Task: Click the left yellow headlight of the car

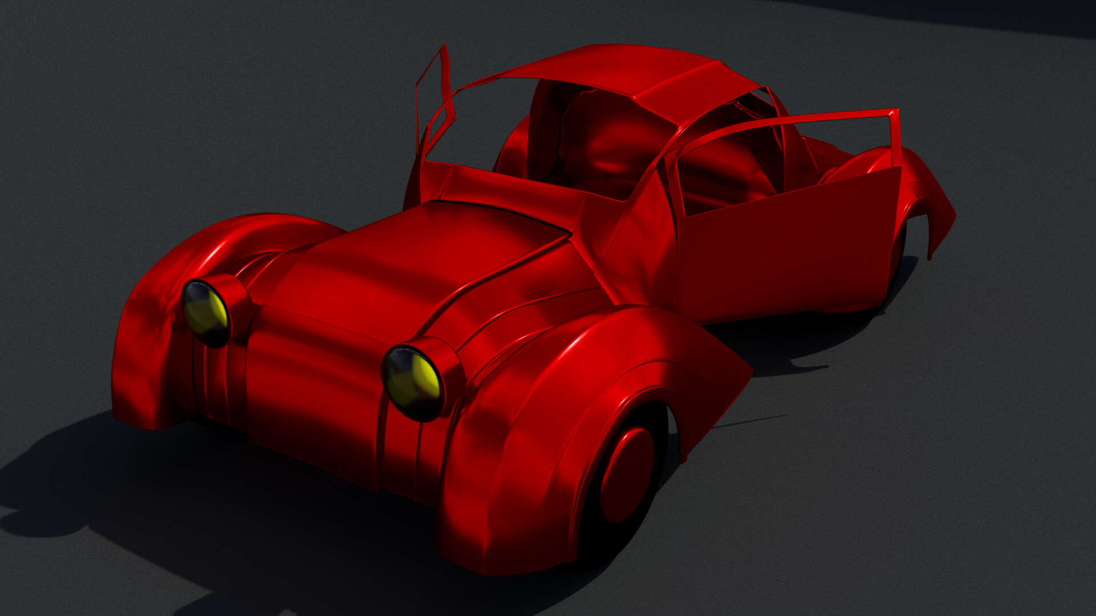Action: pos(206,314)
